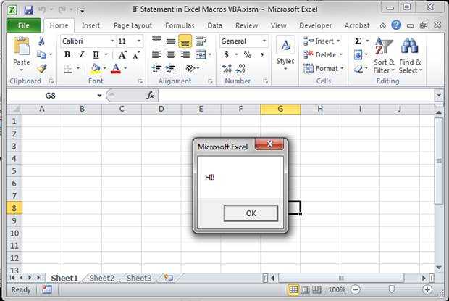Screen dimensions: 449x301
Task: Toggle the highlighted Bottom Align button
Action: click(185, 41)
